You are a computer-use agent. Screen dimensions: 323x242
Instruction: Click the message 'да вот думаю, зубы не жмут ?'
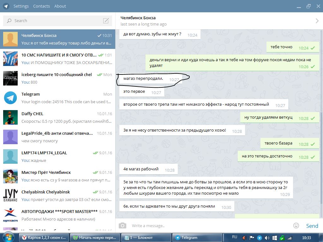pos(160,34)
